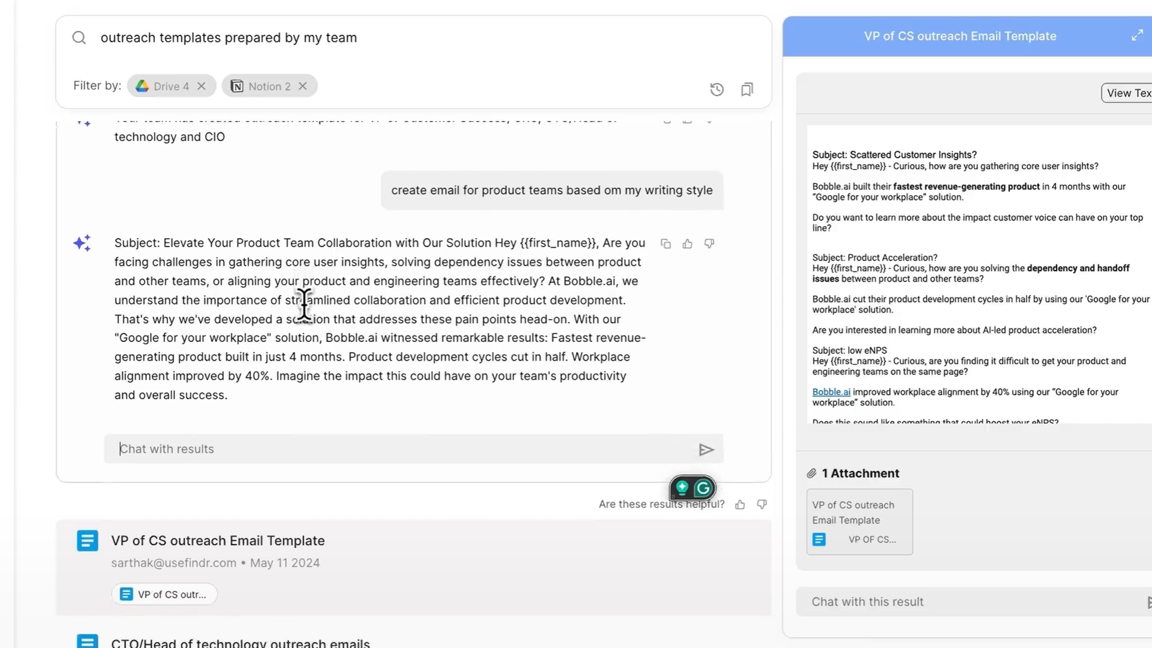Click 'Are these results helpful?' text
Viewport: 1152px width, 648px height.
[x=662, y=505]
